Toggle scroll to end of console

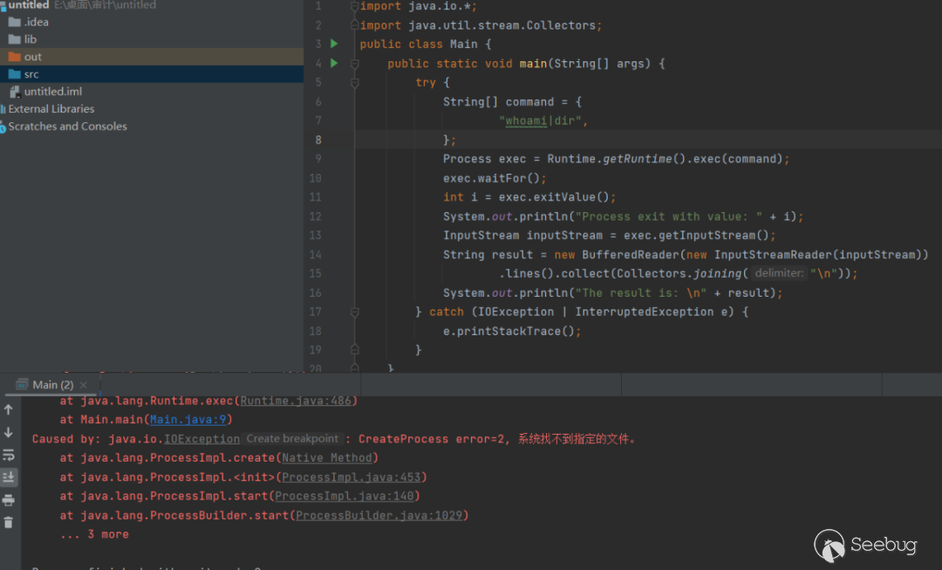tap(9, 477)
